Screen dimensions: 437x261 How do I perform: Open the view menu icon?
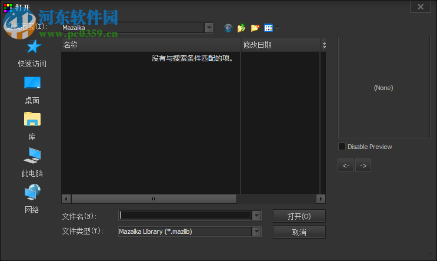tap(268, 28)
